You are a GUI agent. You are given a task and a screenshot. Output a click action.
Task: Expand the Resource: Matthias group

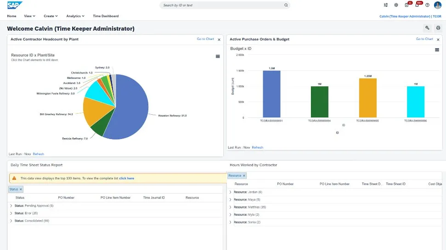coord(230,207)
